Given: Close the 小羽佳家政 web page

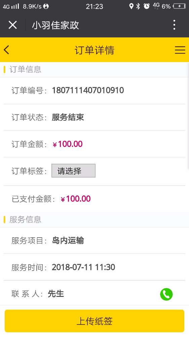Looking at the screenshot, I should tap(13, 25).
